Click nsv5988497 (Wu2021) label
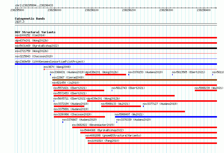Viewport: 224px width, 153px height. (129, 114)
